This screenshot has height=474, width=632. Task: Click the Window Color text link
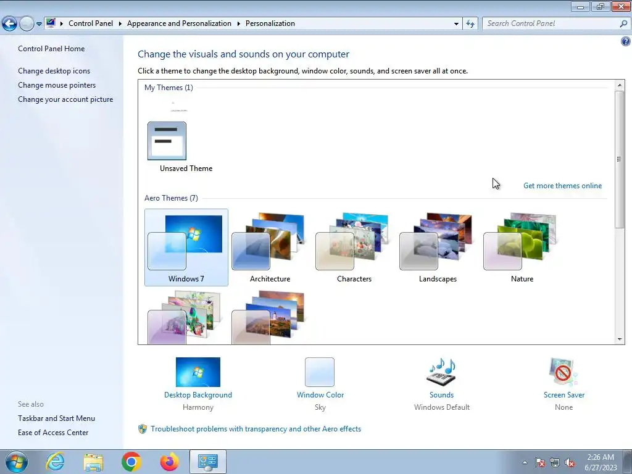click(320, 395)
